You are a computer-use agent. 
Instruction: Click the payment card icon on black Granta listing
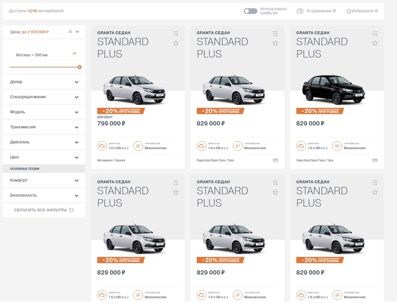(x=375, y=161)
